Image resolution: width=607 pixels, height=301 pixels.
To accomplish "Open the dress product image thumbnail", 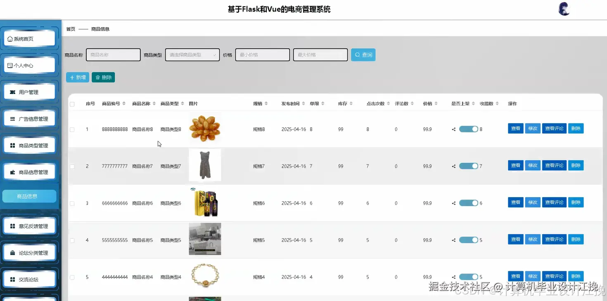I will click(x=205, y=165).
